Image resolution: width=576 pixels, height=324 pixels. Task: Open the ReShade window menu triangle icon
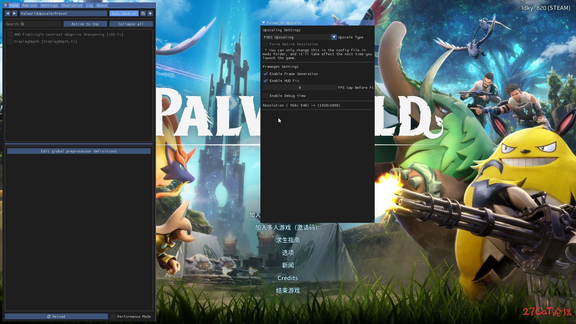pyautogui.click(x=5, y=5)
